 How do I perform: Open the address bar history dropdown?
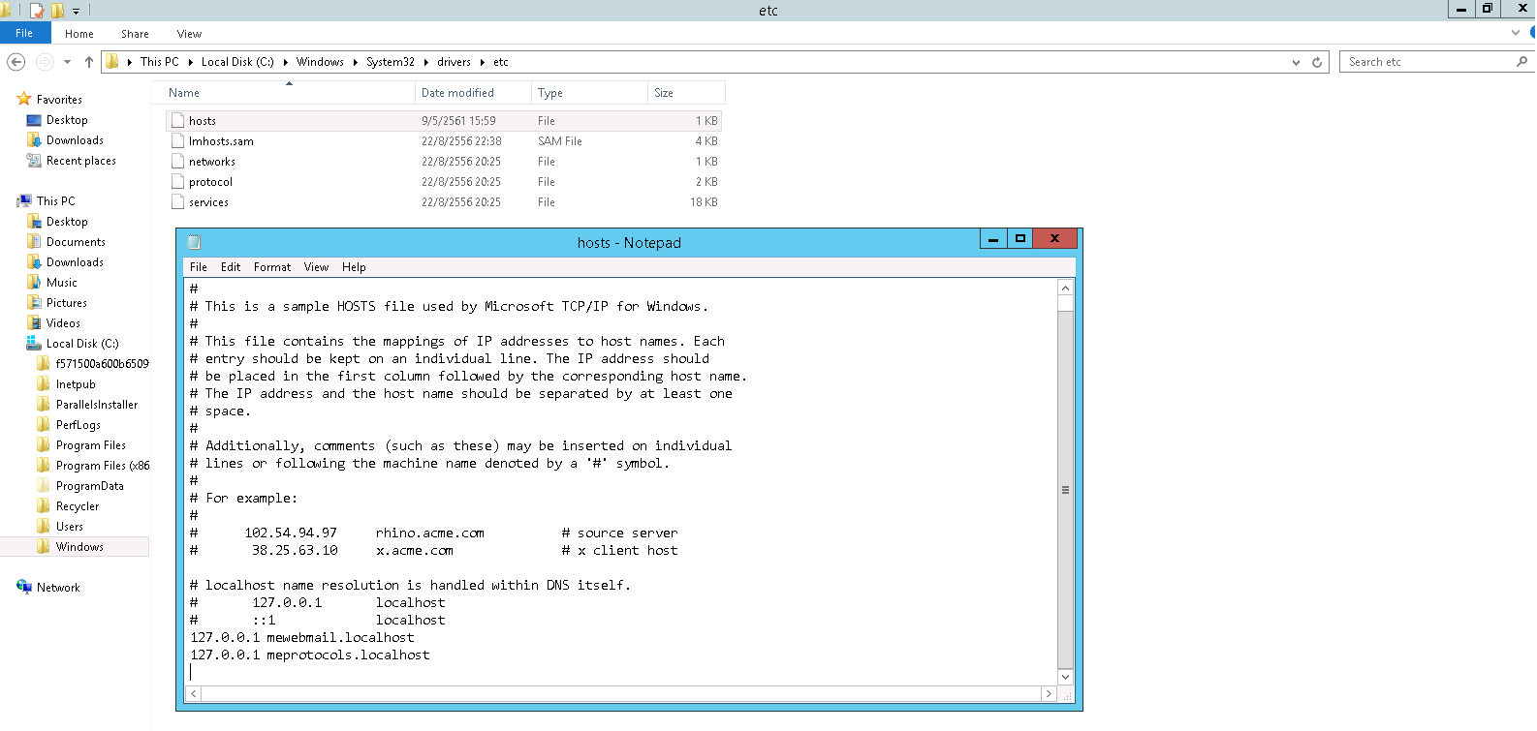[x=1296, y=62]
